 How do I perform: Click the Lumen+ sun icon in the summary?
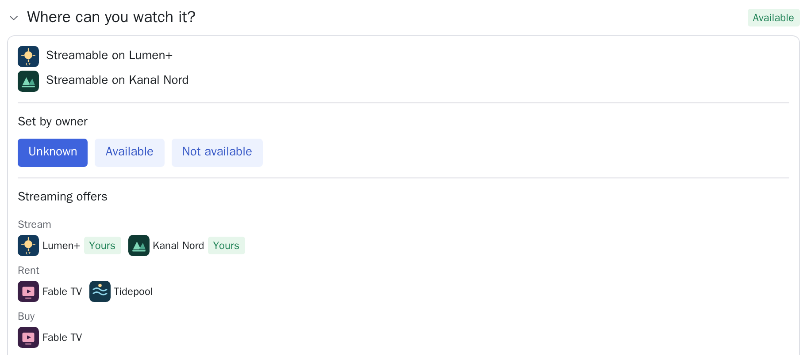point(28,57)
